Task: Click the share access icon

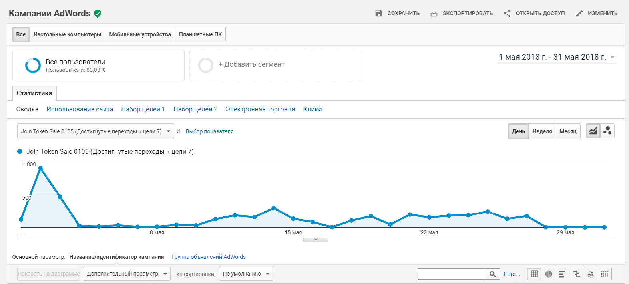Action: [x=507, y=13]
